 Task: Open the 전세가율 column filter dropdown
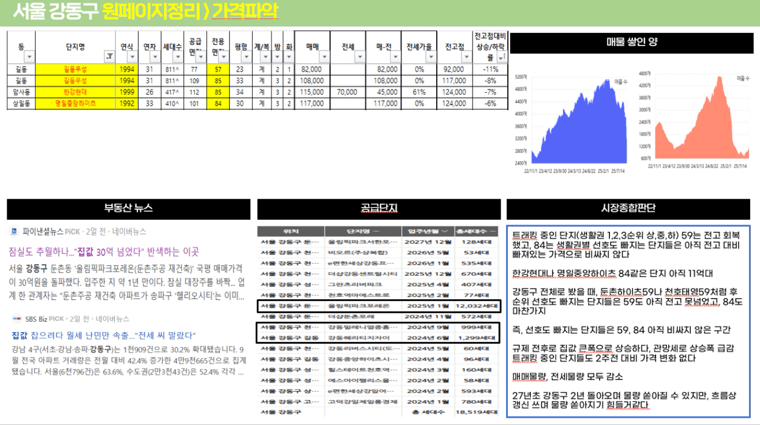(x=431, y=56)
